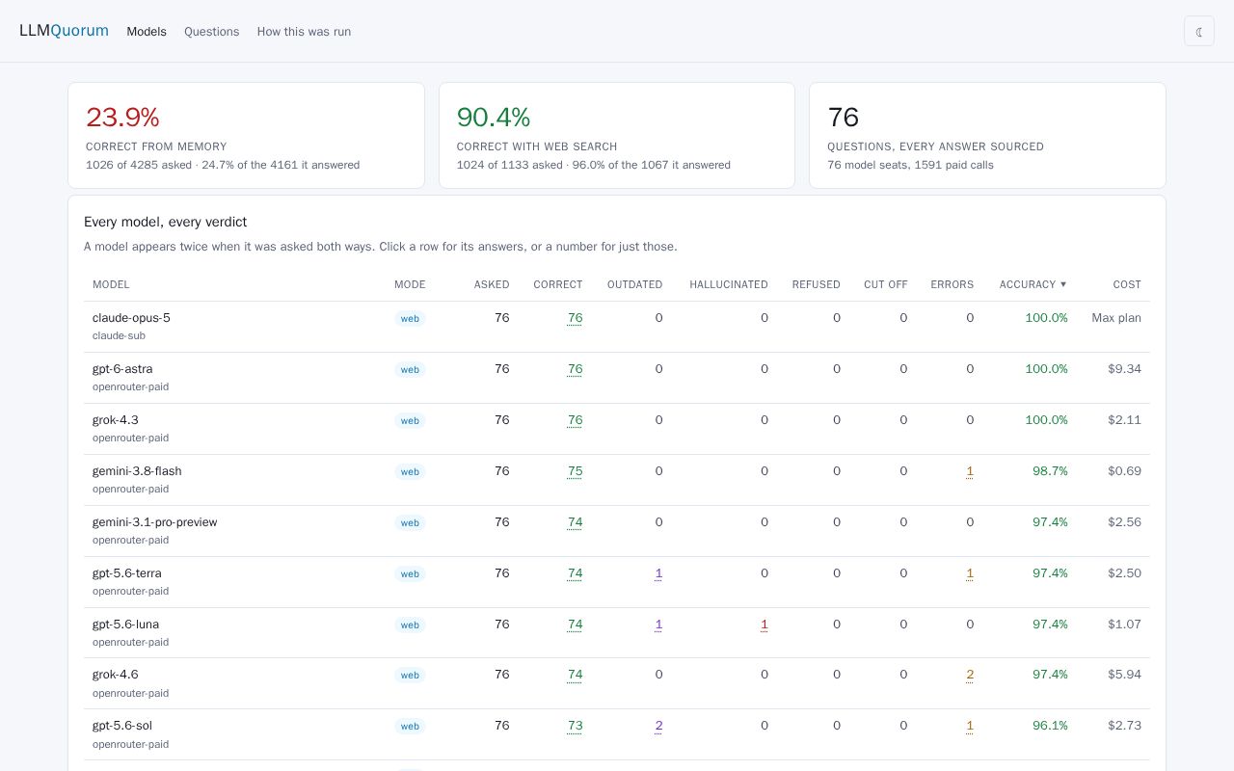Click the Every model, every verdict heading
The height and width of the screenshot is (771, 1234).
[x=165, y=222]
